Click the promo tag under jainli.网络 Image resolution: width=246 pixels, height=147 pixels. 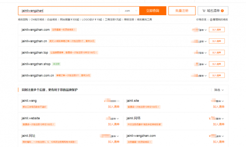pyautogui.click(x=145, y=124)
